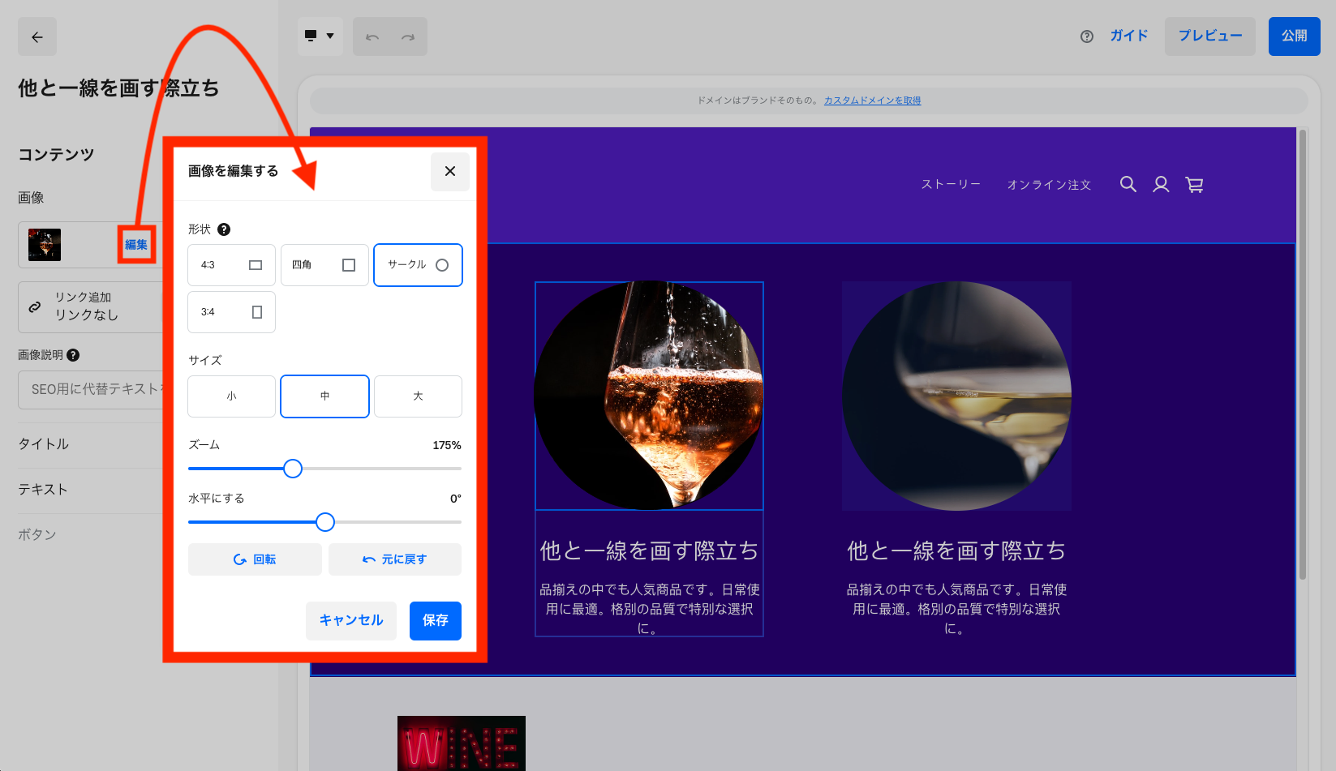Click the undo arrow icon
Viewport: 1336px width, 771px height.
pyautogui.click(x=372, y=36)
